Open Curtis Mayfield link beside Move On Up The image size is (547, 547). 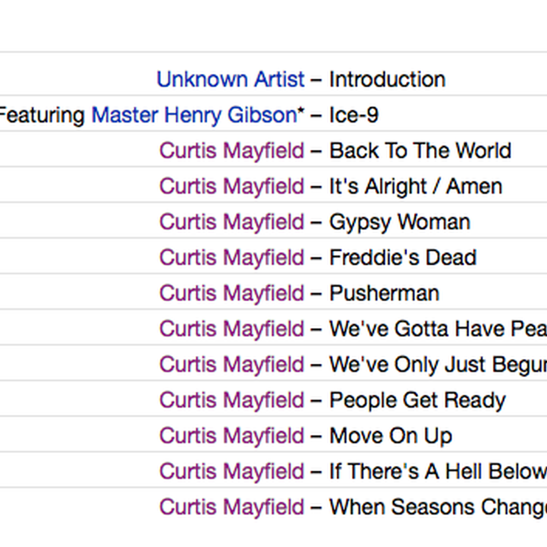(x=232, y=436)
